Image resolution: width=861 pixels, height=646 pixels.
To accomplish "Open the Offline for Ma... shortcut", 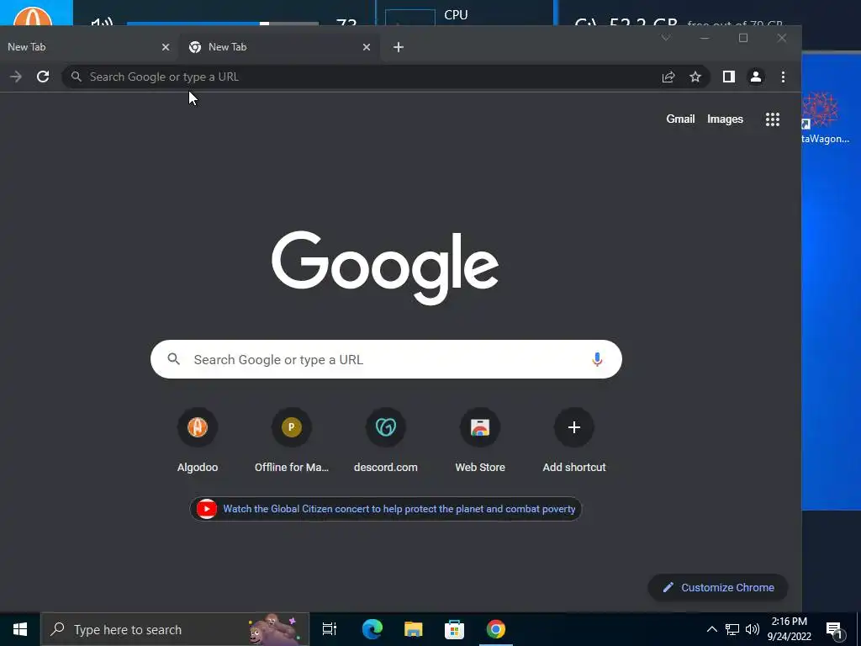I will tap(292, 440).
